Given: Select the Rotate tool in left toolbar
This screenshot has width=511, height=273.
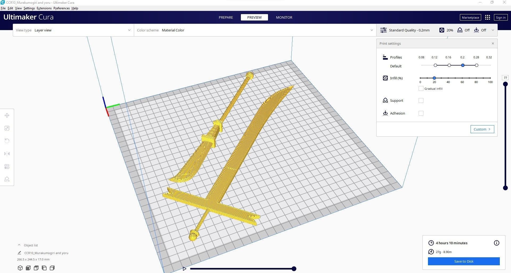Looking at the screenshot, I should pos(7,141).
